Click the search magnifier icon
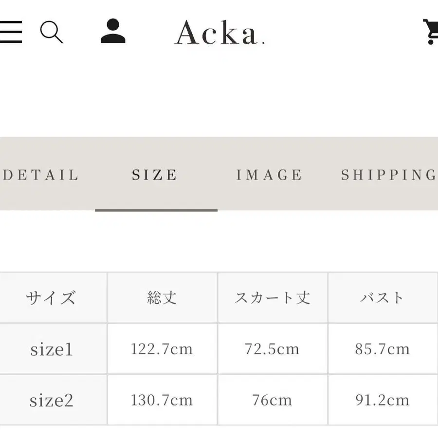 tap(52, 32)
